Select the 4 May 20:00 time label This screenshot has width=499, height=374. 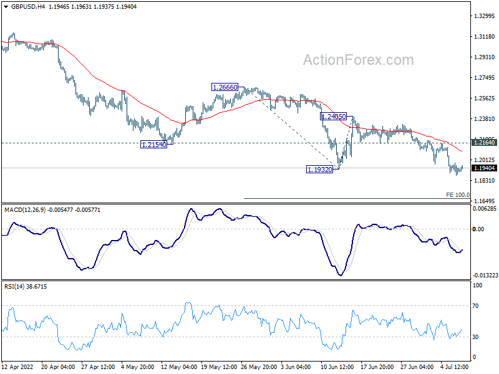coord(137,367)
